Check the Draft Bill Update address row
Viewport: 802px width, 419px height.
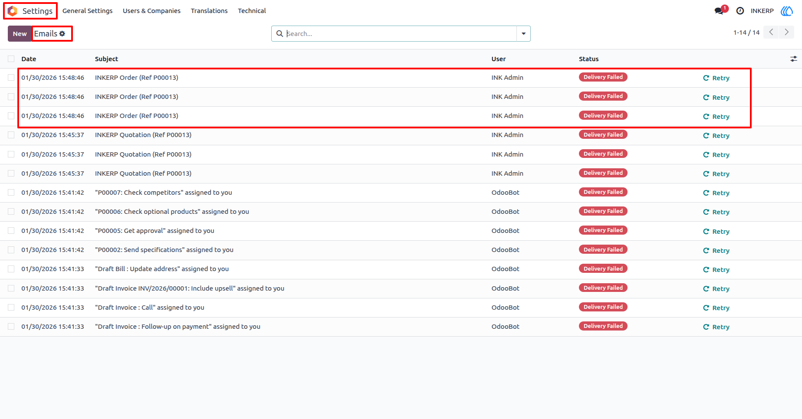pyautogui.click(x=11, y=269)
